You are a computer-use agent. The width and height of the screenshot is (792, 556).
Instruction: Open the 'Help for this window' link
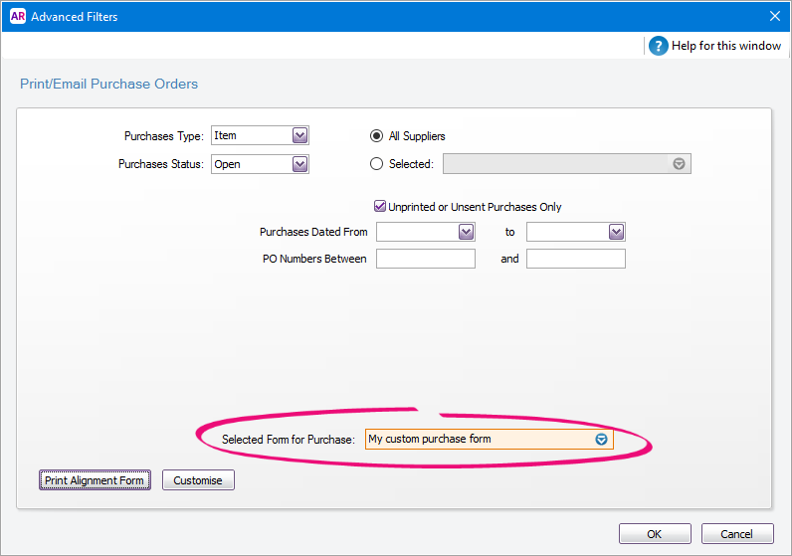(725, 46)
